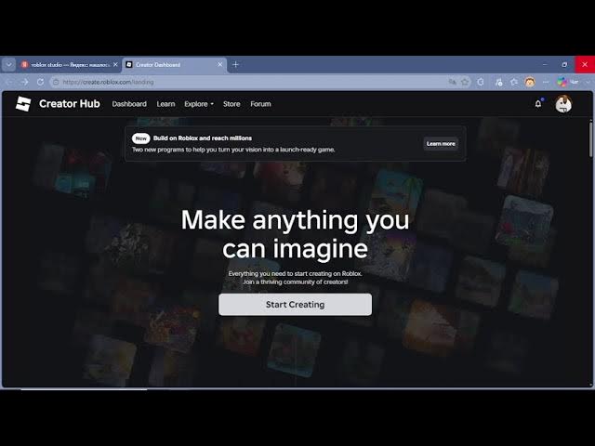Open browser settings and more menu

tap(546, 82)
